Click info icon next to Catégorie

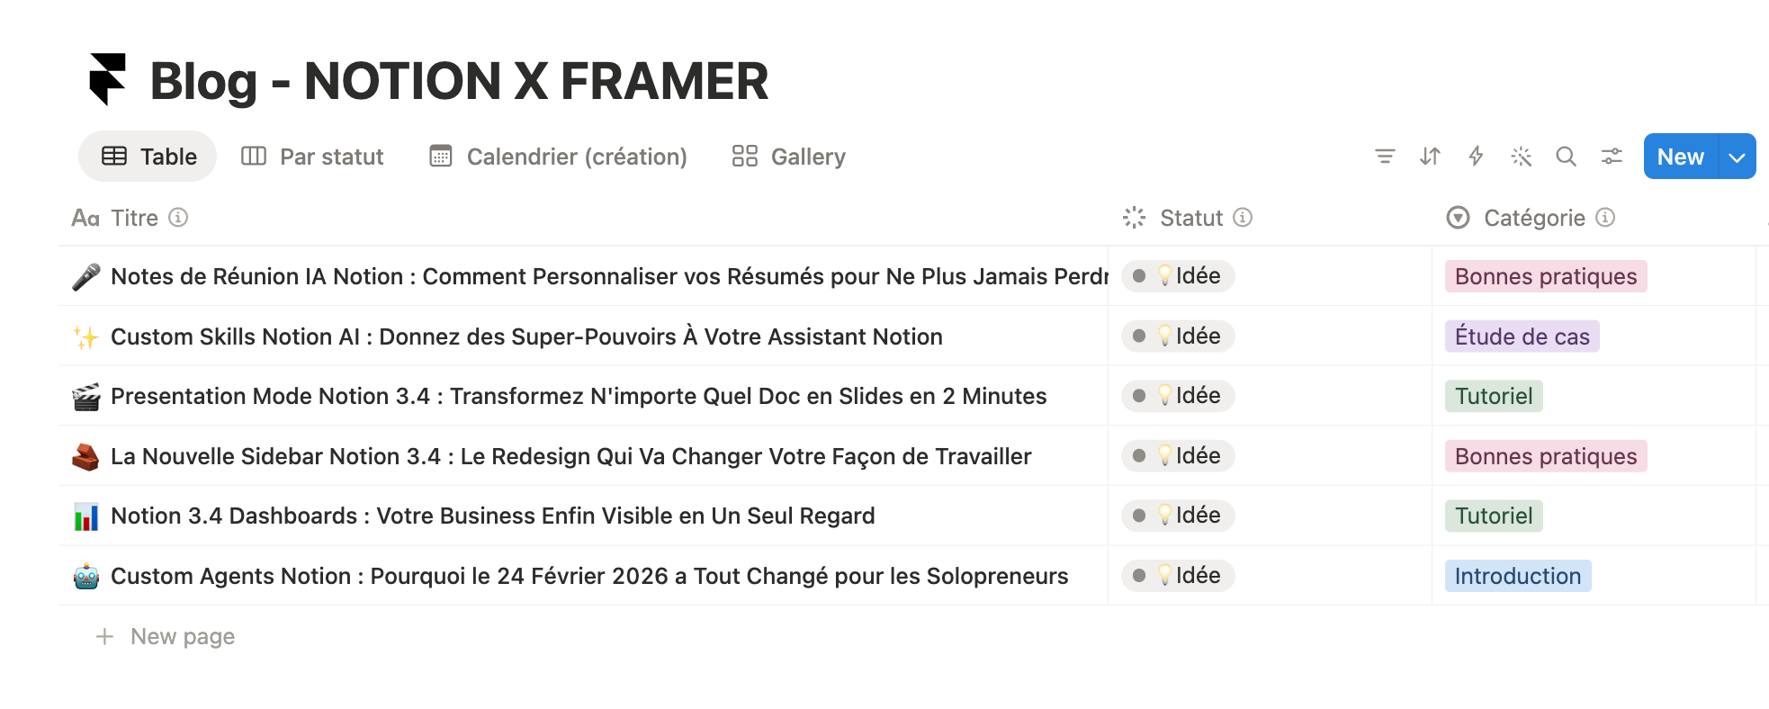tap(1606, 218)
